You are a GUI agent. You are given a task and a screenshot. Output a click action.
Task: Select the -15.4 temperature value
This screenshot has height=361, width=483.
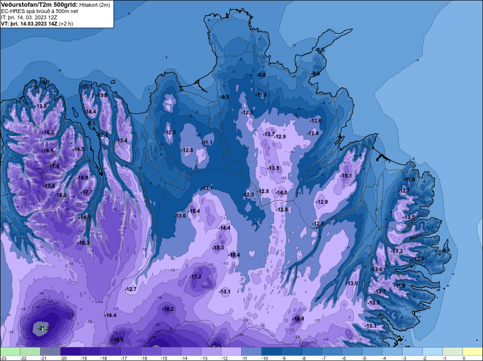click(194, 211)
